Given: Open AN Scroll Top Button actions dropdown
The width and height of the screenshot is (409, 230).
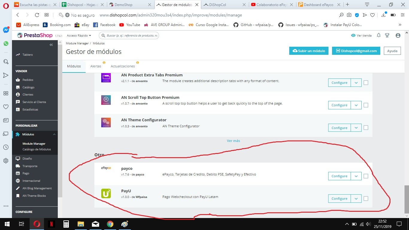Looking at the screenshot, I should (356, 105).
